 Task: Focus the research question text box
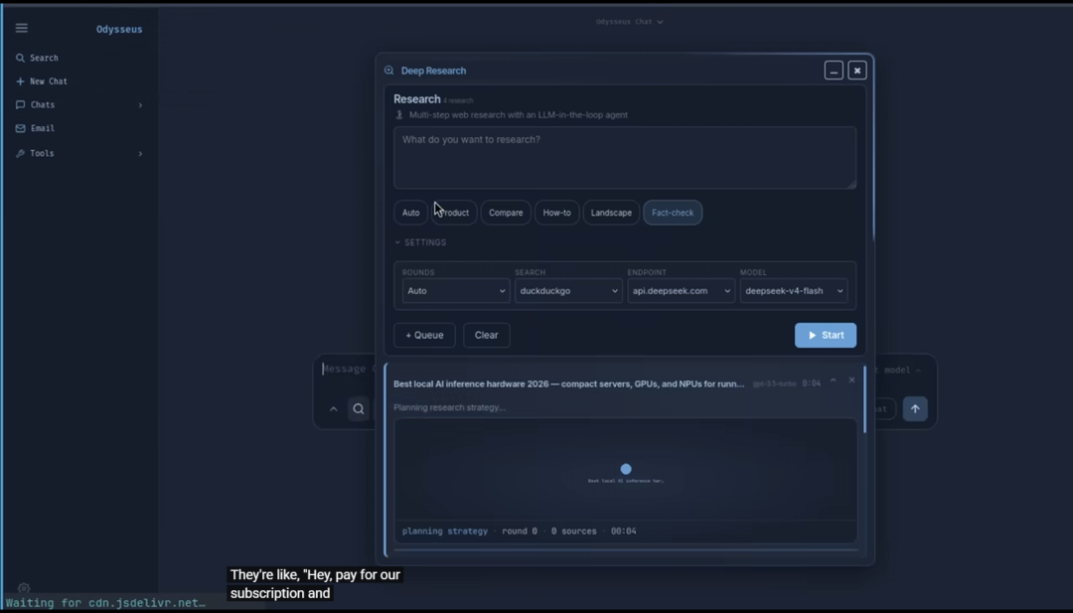click(625, 158)
